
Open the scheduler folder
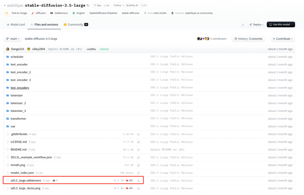(x=17, y=57)
